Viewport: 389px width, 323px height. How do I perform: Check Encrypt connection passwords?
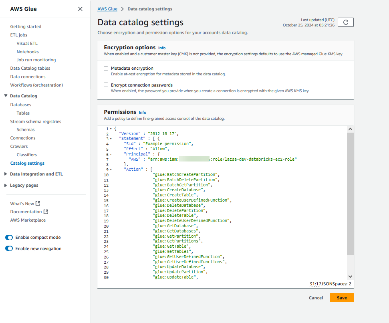pos(106,85)
